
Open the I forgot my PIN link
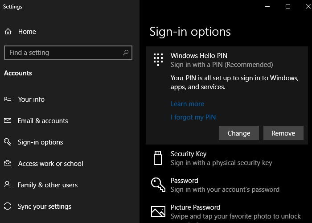point(193,117)
